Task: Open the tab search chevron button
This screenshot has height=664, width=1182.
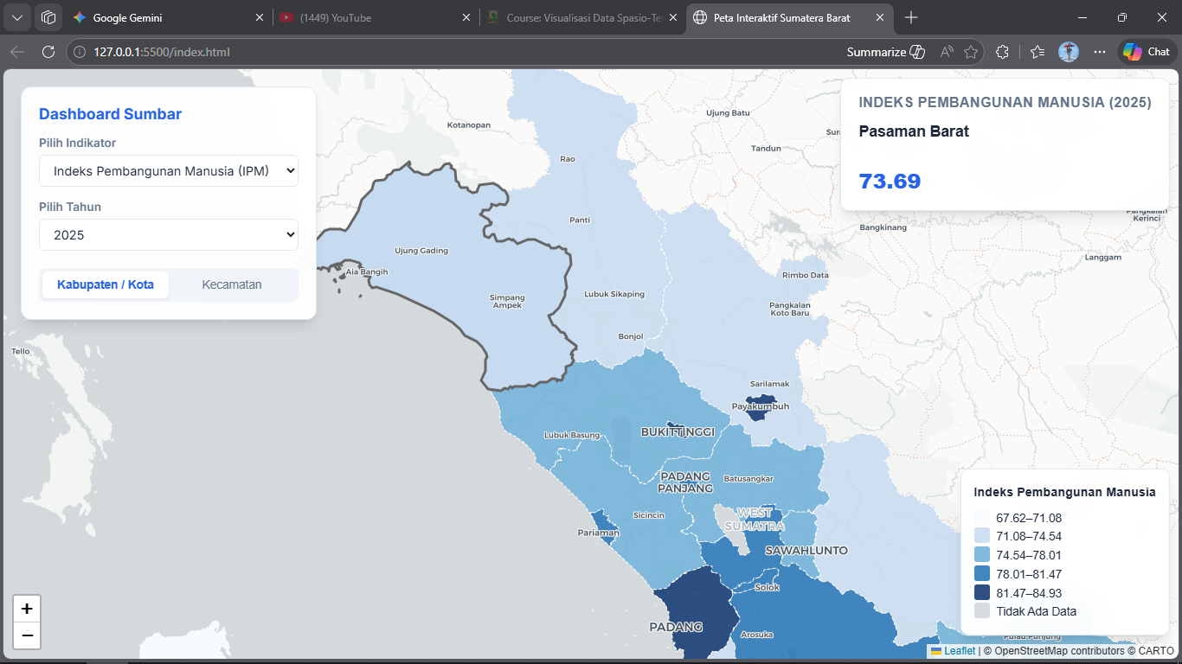Action: pos(17,17)
